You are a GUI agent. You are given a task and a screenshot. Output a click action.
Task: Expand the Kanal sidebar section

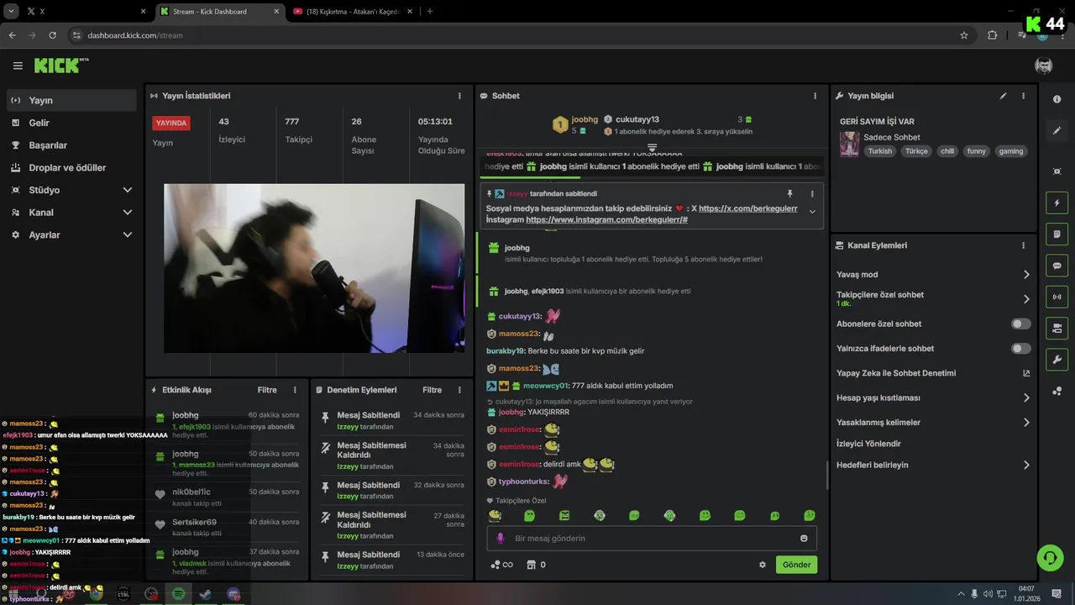[x=128, y=213]
